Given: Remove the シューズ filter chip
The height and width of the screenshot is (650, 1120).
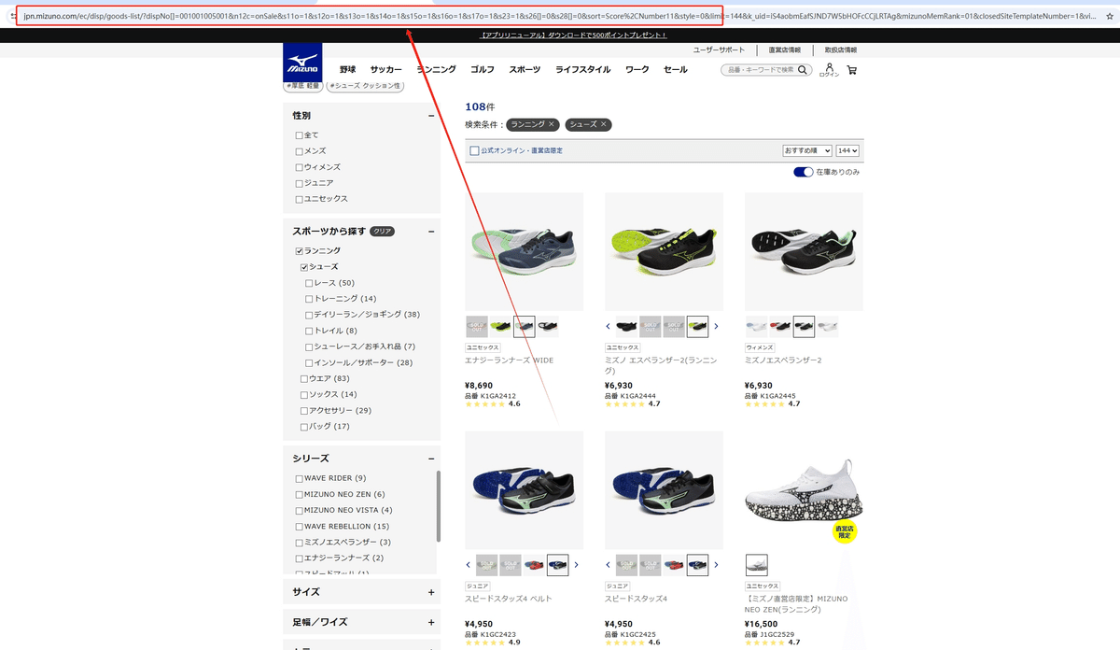Looking at the screenshot, I should coord(604,124).
